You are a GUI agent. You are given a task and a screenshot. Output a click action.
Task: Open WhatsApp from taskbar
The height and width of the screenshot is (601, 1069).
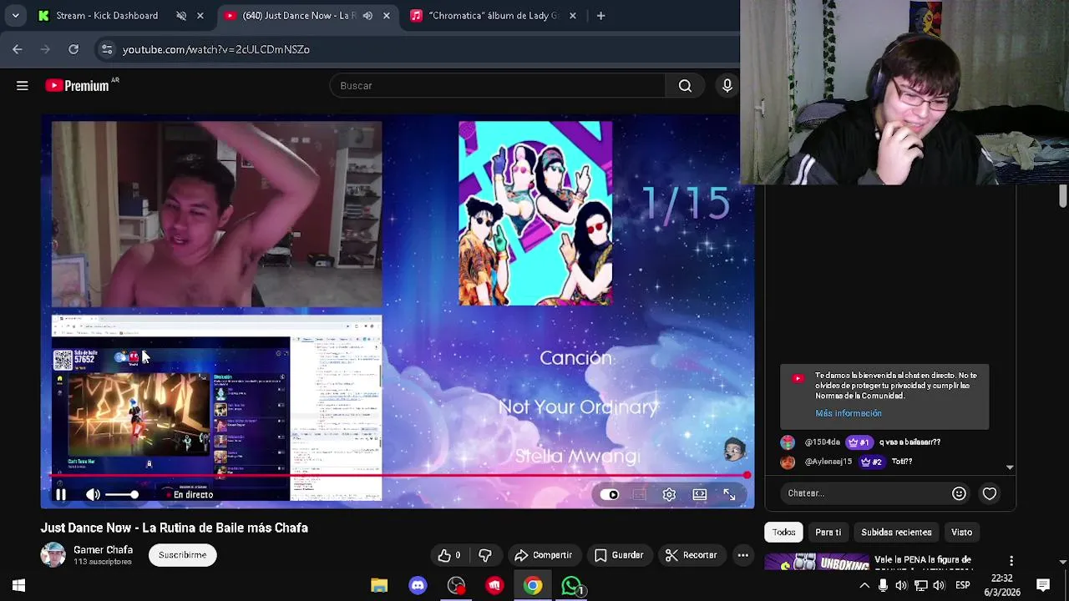[571, 586]
